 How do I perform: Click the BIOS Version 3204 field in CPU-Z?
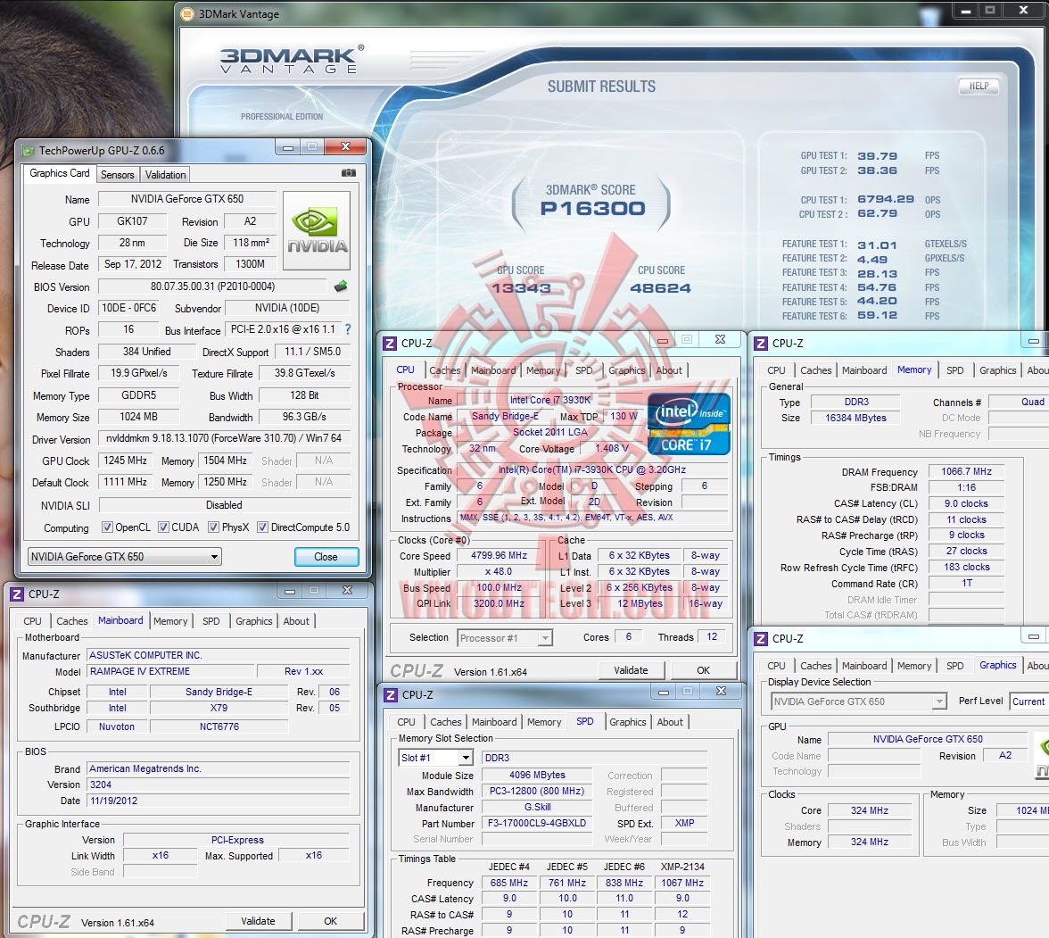coord(219,784)
